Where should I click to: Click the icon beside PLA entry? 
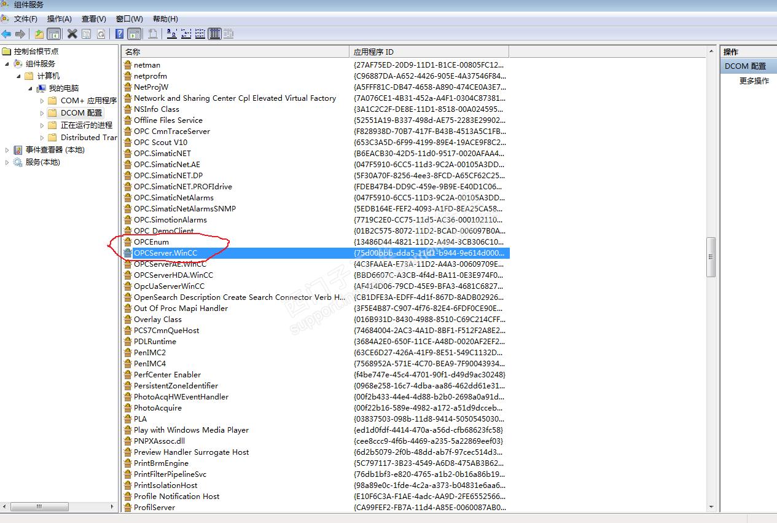(x=128, y=419)
